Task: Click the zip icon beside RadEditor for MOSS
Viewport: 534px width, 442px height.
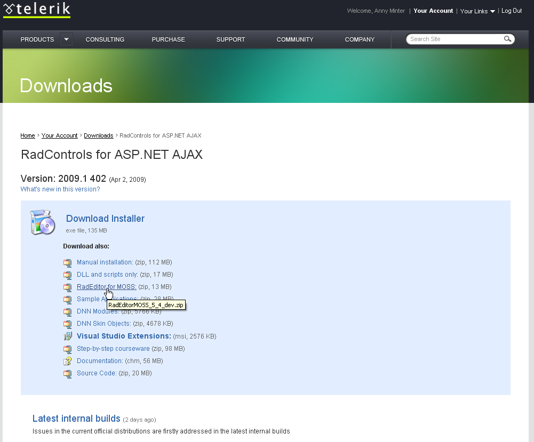Action: [67, 287]
